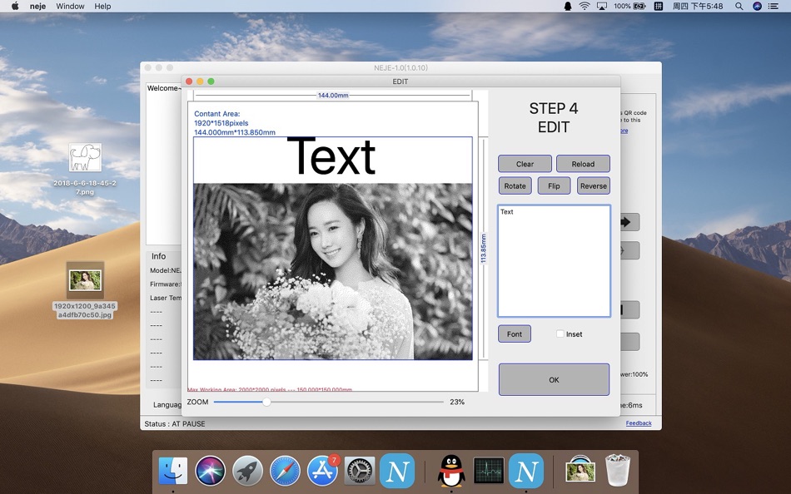Click the 'STEP 4 EDIT' heading
The height and width of the screenshot is (494, 791).
(554, 117)
